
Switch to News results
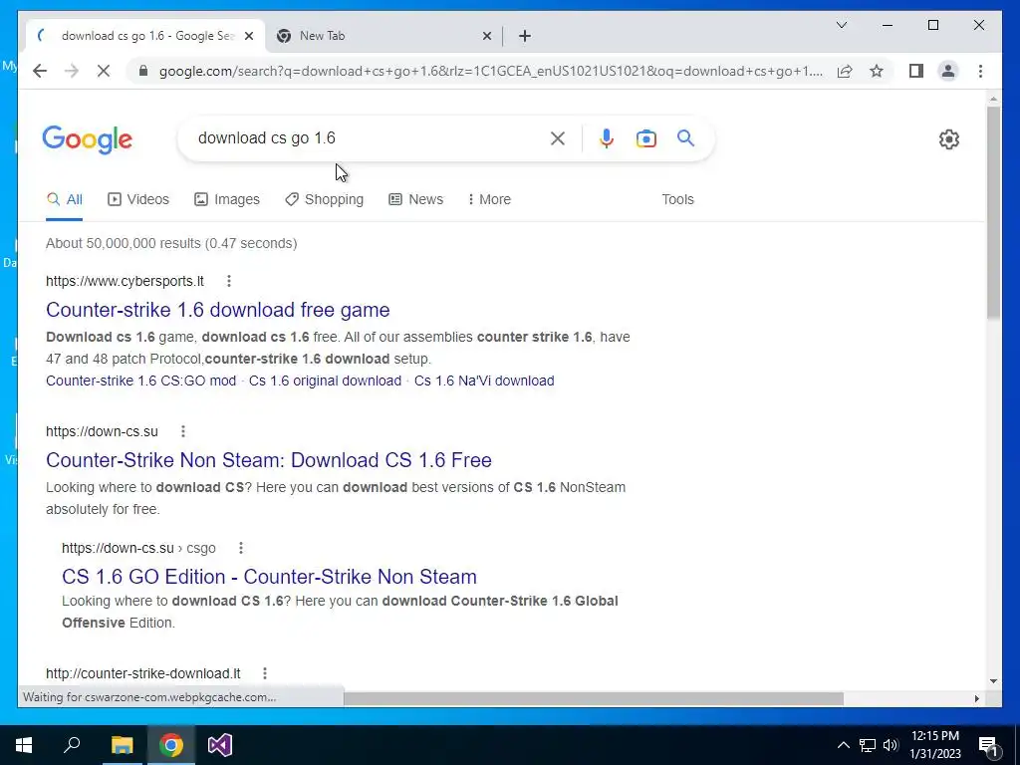[x=415, y=199]
